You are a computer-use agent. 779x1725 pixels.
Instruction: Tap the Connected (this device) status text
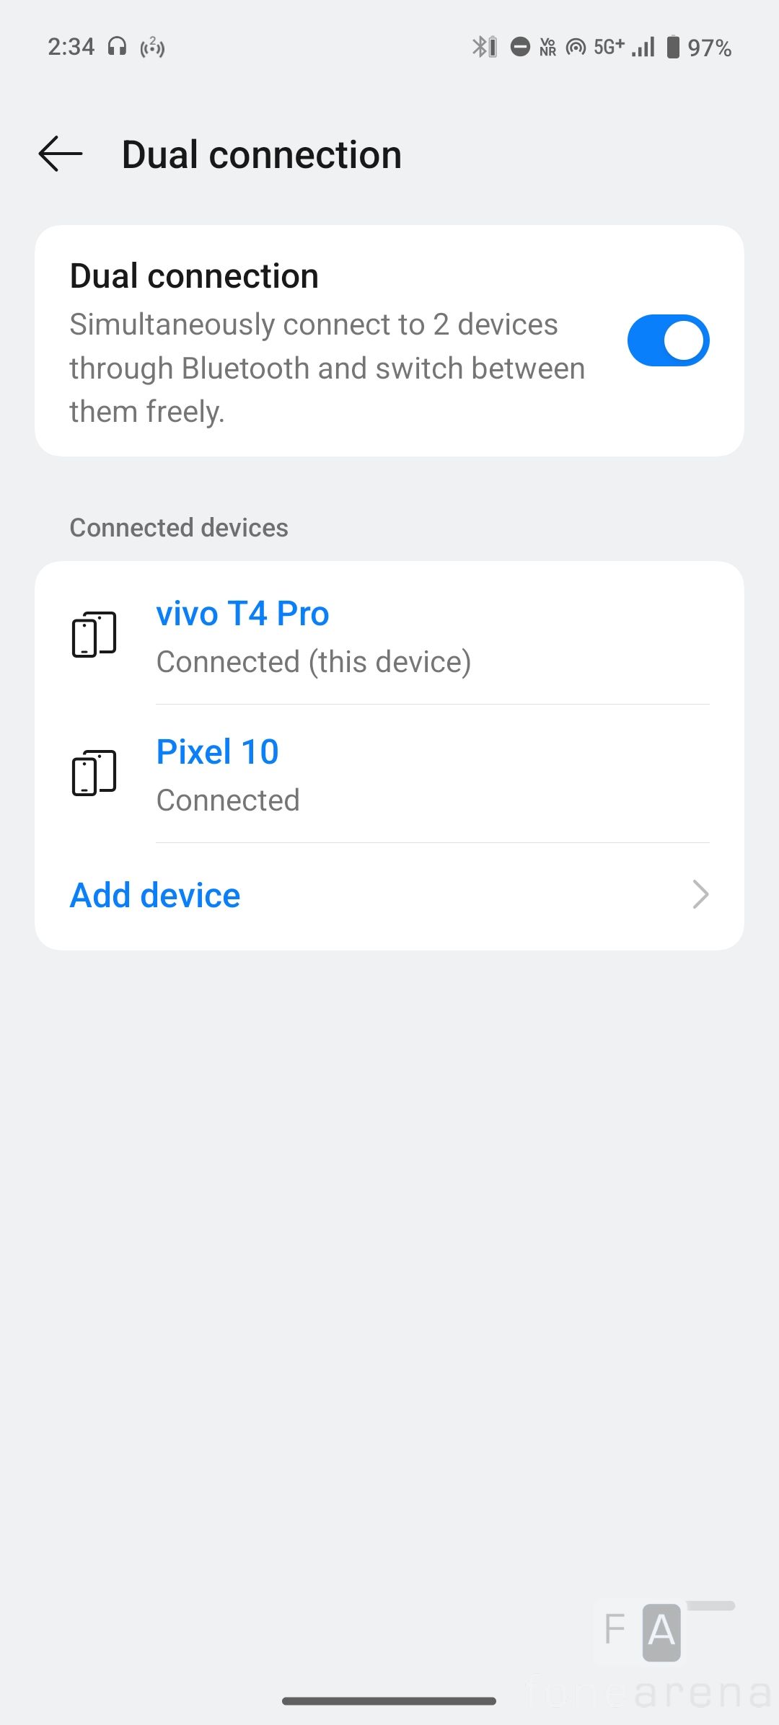[314, 662]
